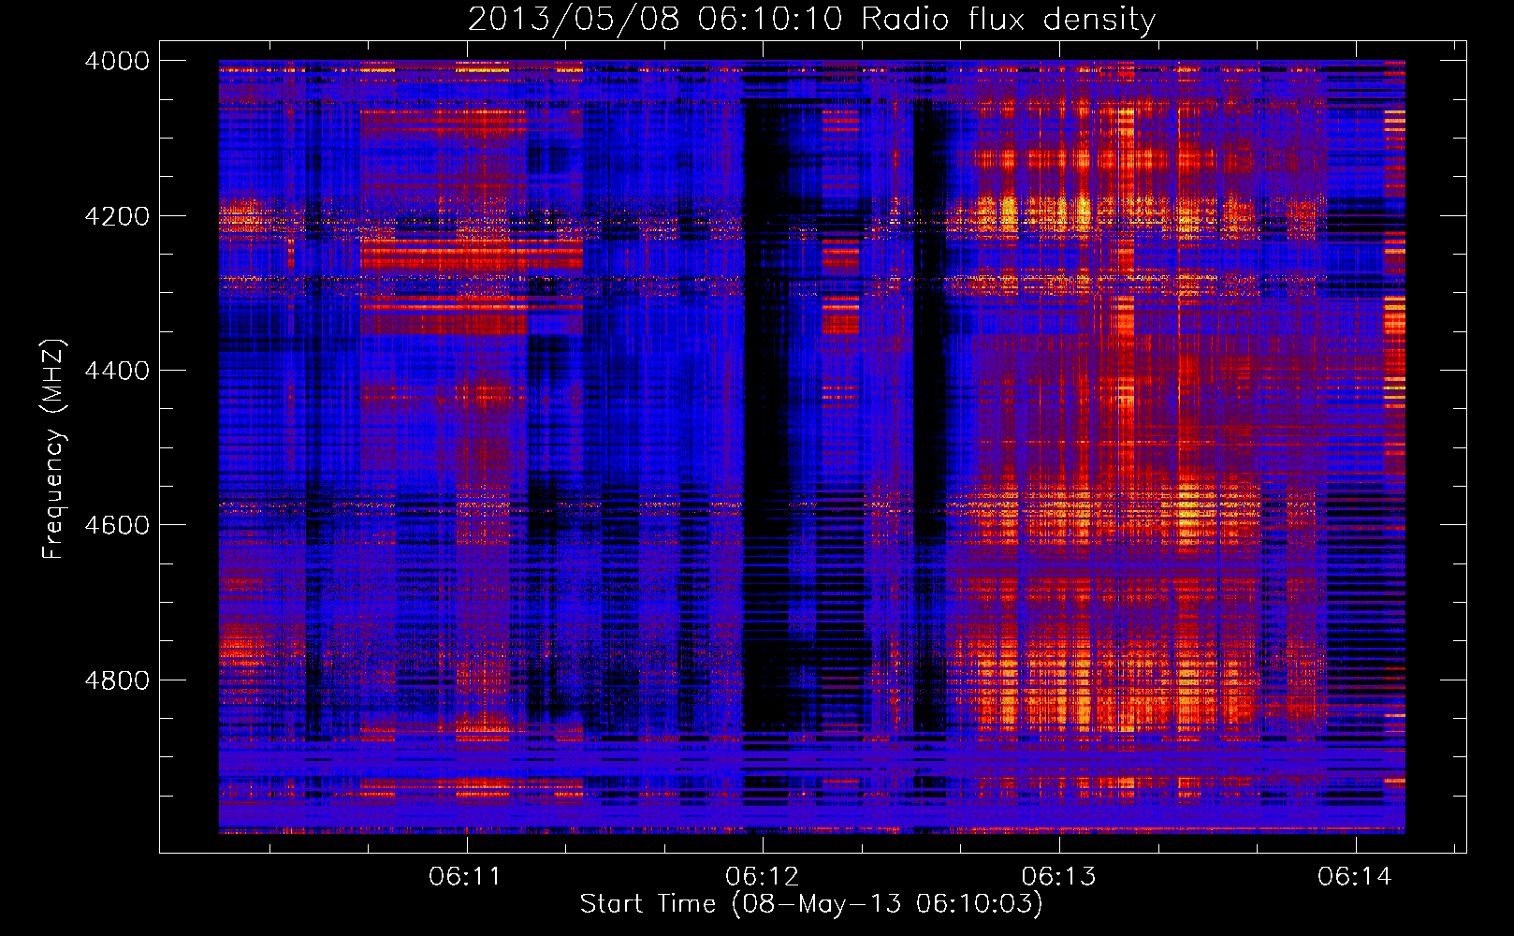Click the 4000 frequency tick label
This screenshot has height=936, width=1514.
coord(117,61)
